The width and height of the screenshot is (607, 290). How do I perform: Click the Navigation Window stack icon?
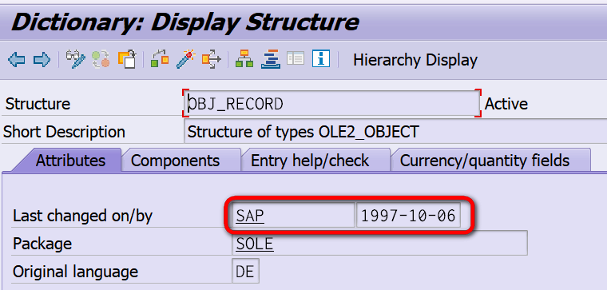pos(270,59)
